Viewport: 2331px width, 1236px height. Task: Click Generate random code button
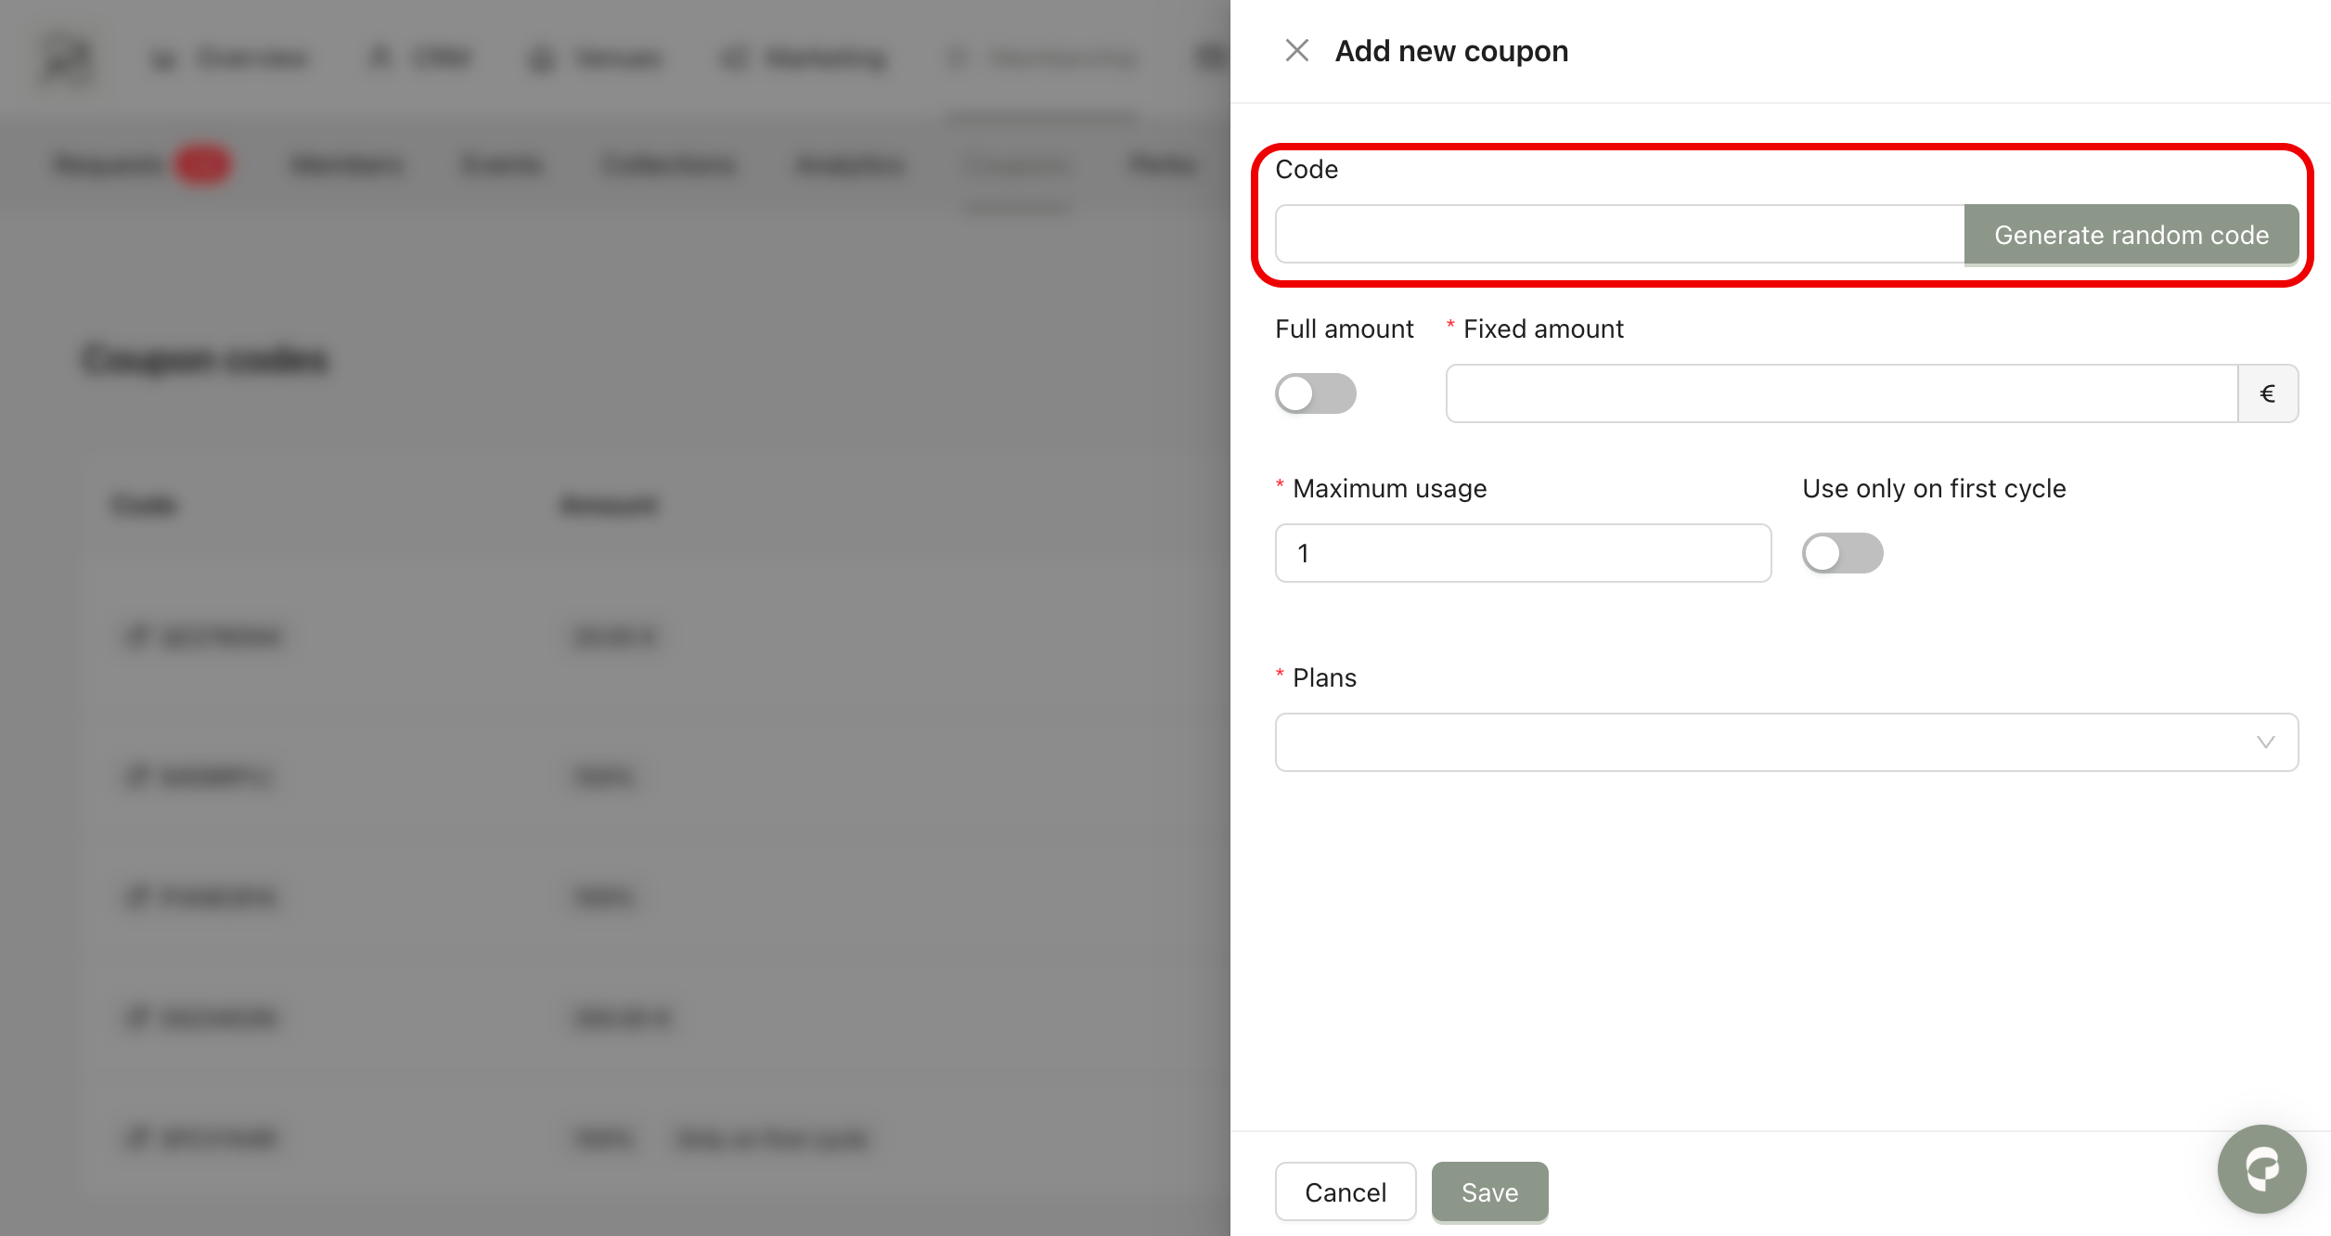point(2131,235)
